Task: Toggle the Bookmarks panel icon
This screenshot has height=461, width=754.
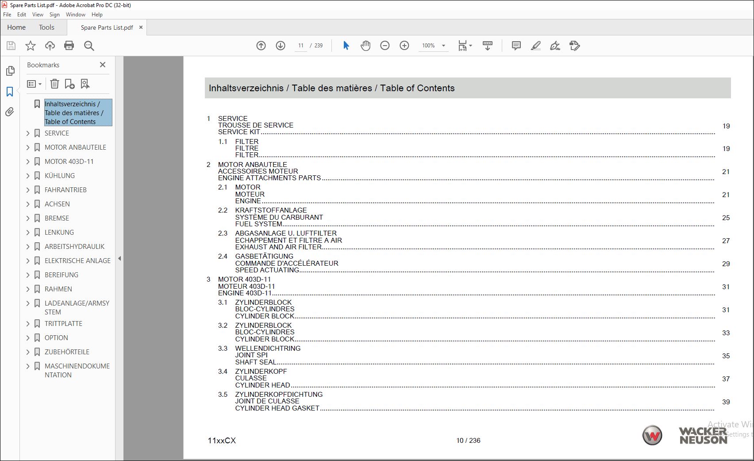Action: click(x=10, y=92)
